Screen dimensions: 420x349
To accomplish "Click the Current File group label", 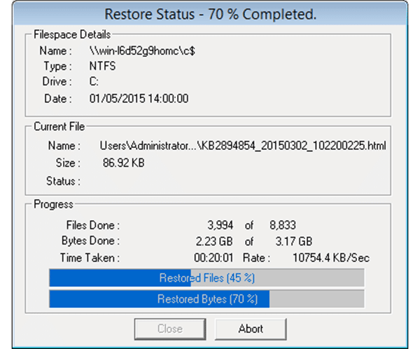I will click(x=59, y=127).
